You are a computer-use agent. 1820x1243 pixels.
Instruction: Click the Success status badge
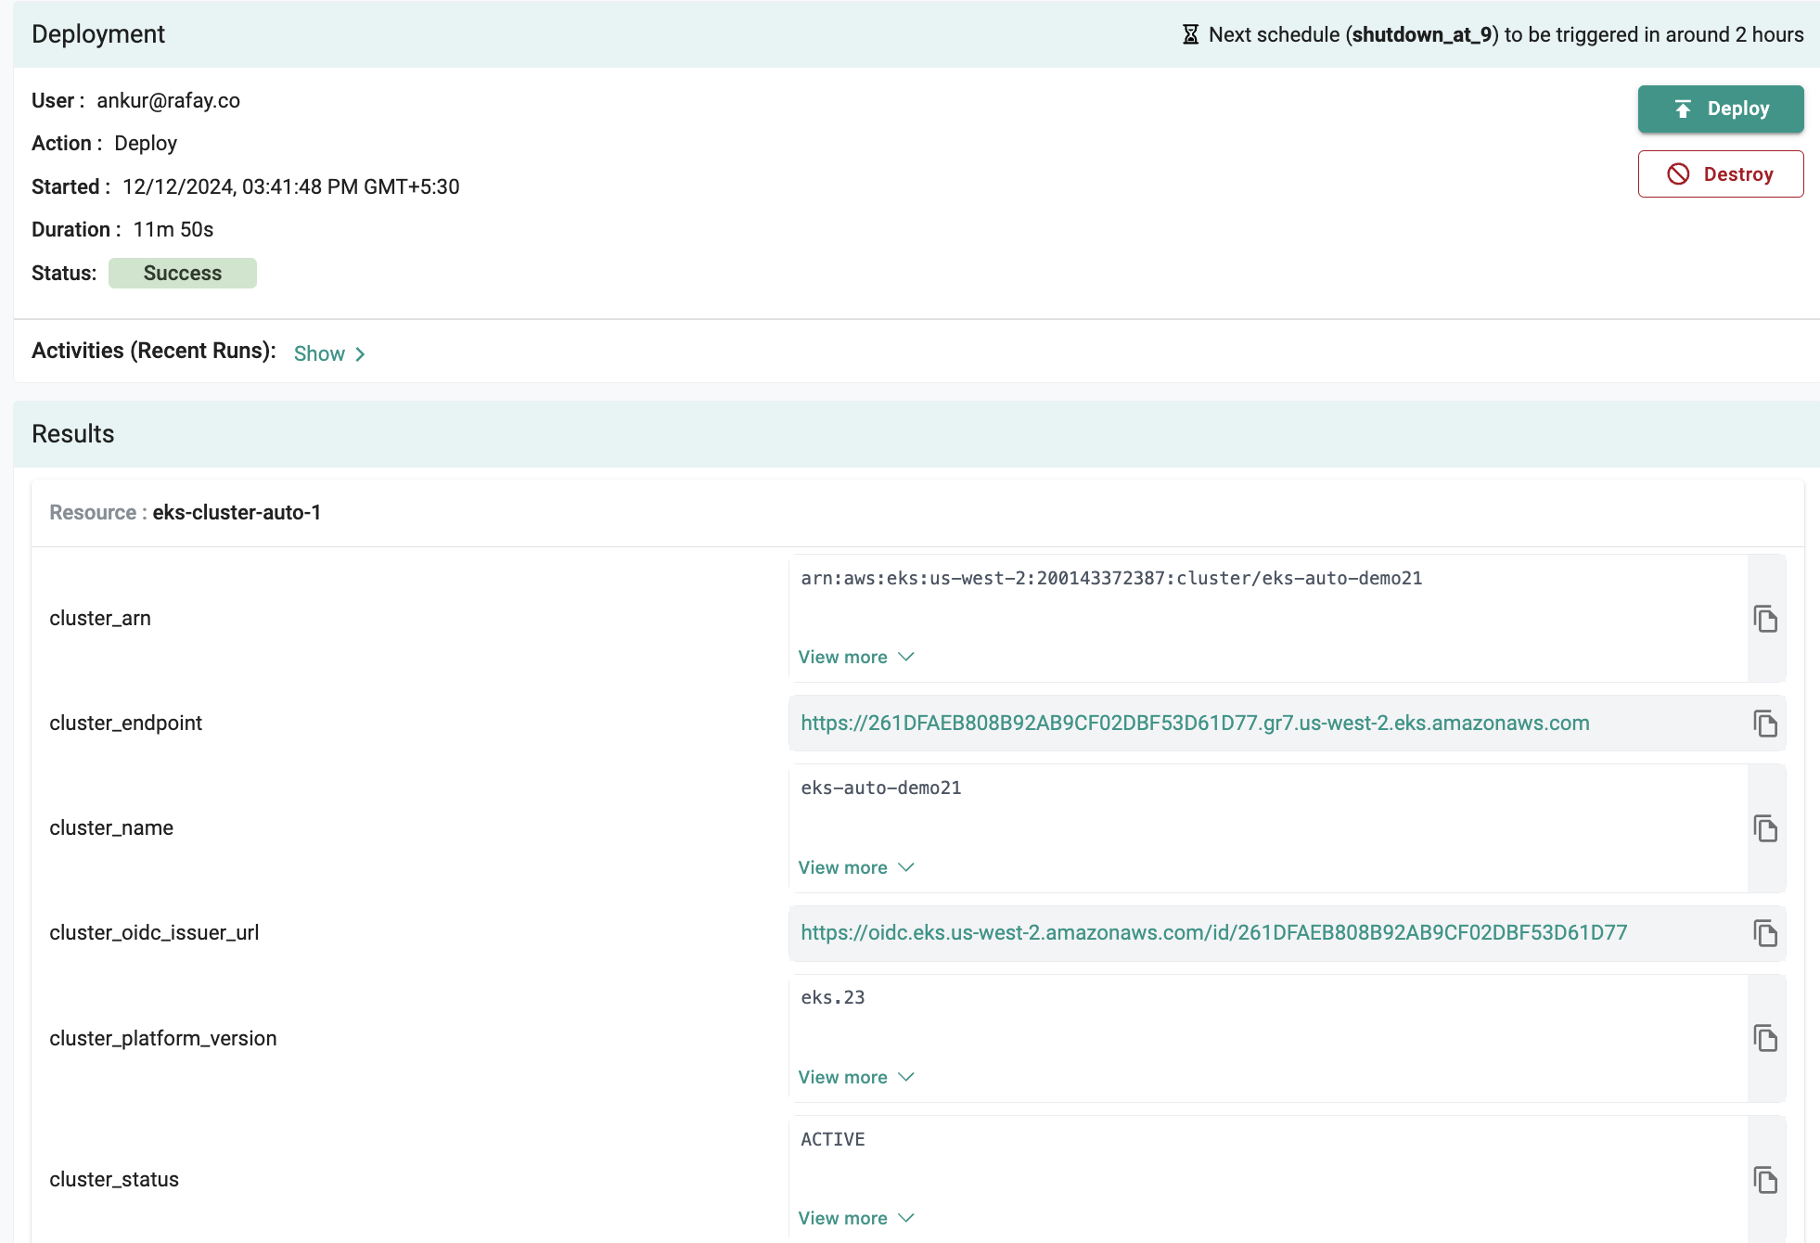[183, 273]
